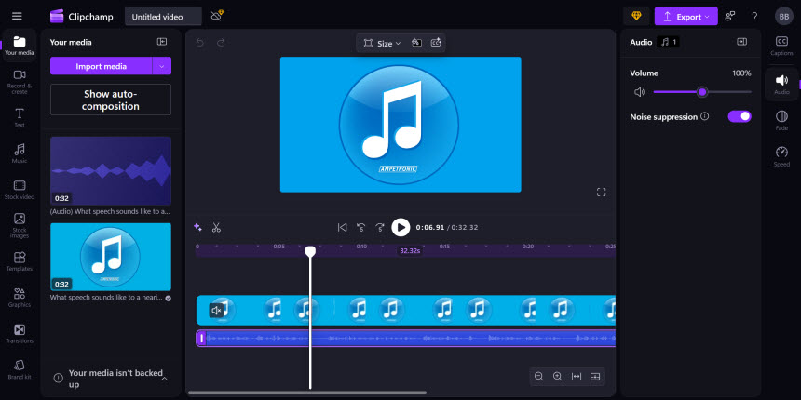Screen dimensions: 801x400
Task: Open the Brand kit tab
Action: click(x=20, y=370)
